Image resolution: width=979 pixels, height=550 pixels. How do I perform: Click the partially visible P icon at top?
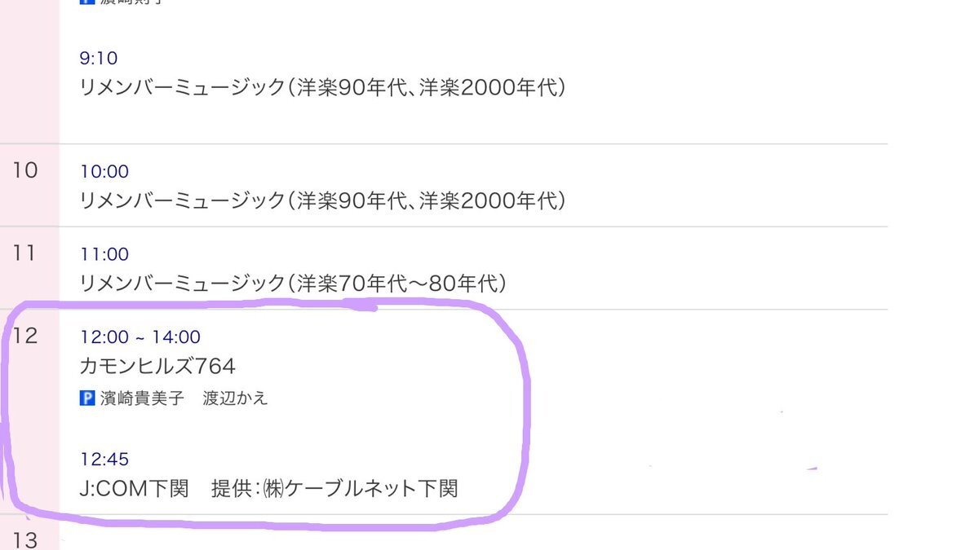pyautogui.click(x=86, y=2)
